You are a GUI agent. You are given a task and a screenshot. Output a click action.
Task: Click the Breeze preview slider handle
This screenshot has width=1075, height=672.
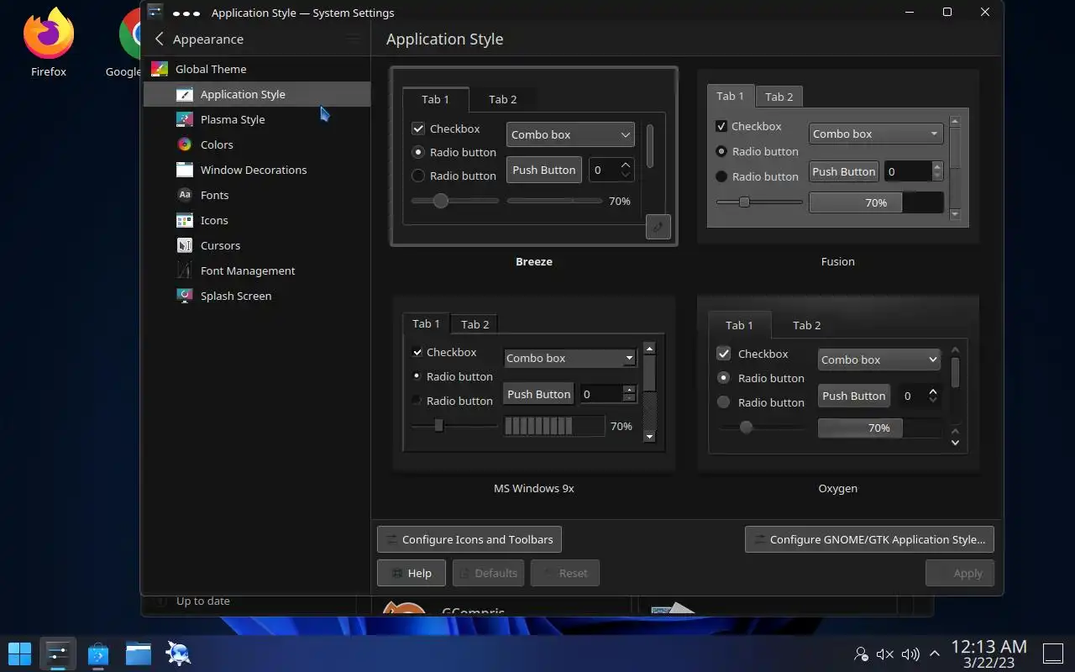(440, 201)
